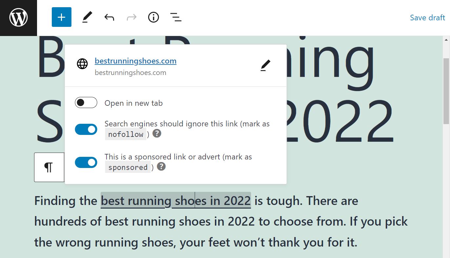The height and width of the screenshot is (258, 450).
Task: Edit the link using the pencil icon
Action: pyautogui.click(x=265, y=65)
